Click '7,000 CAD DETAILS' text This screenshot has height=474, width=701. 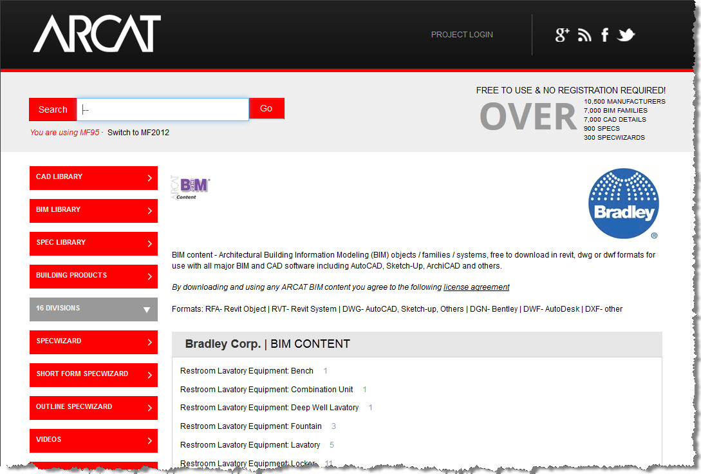point(615,119)
